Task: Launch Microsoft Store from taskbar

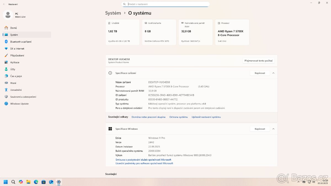Action: point(44,182)
